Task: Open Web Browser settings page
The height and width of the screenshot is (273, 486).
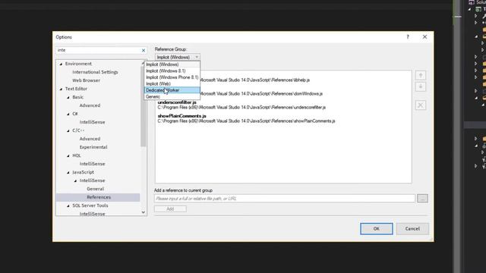Action: click(86, 80)
